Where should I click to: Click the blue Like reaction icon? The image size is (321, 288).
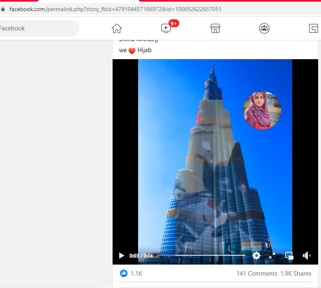(124, 273)
